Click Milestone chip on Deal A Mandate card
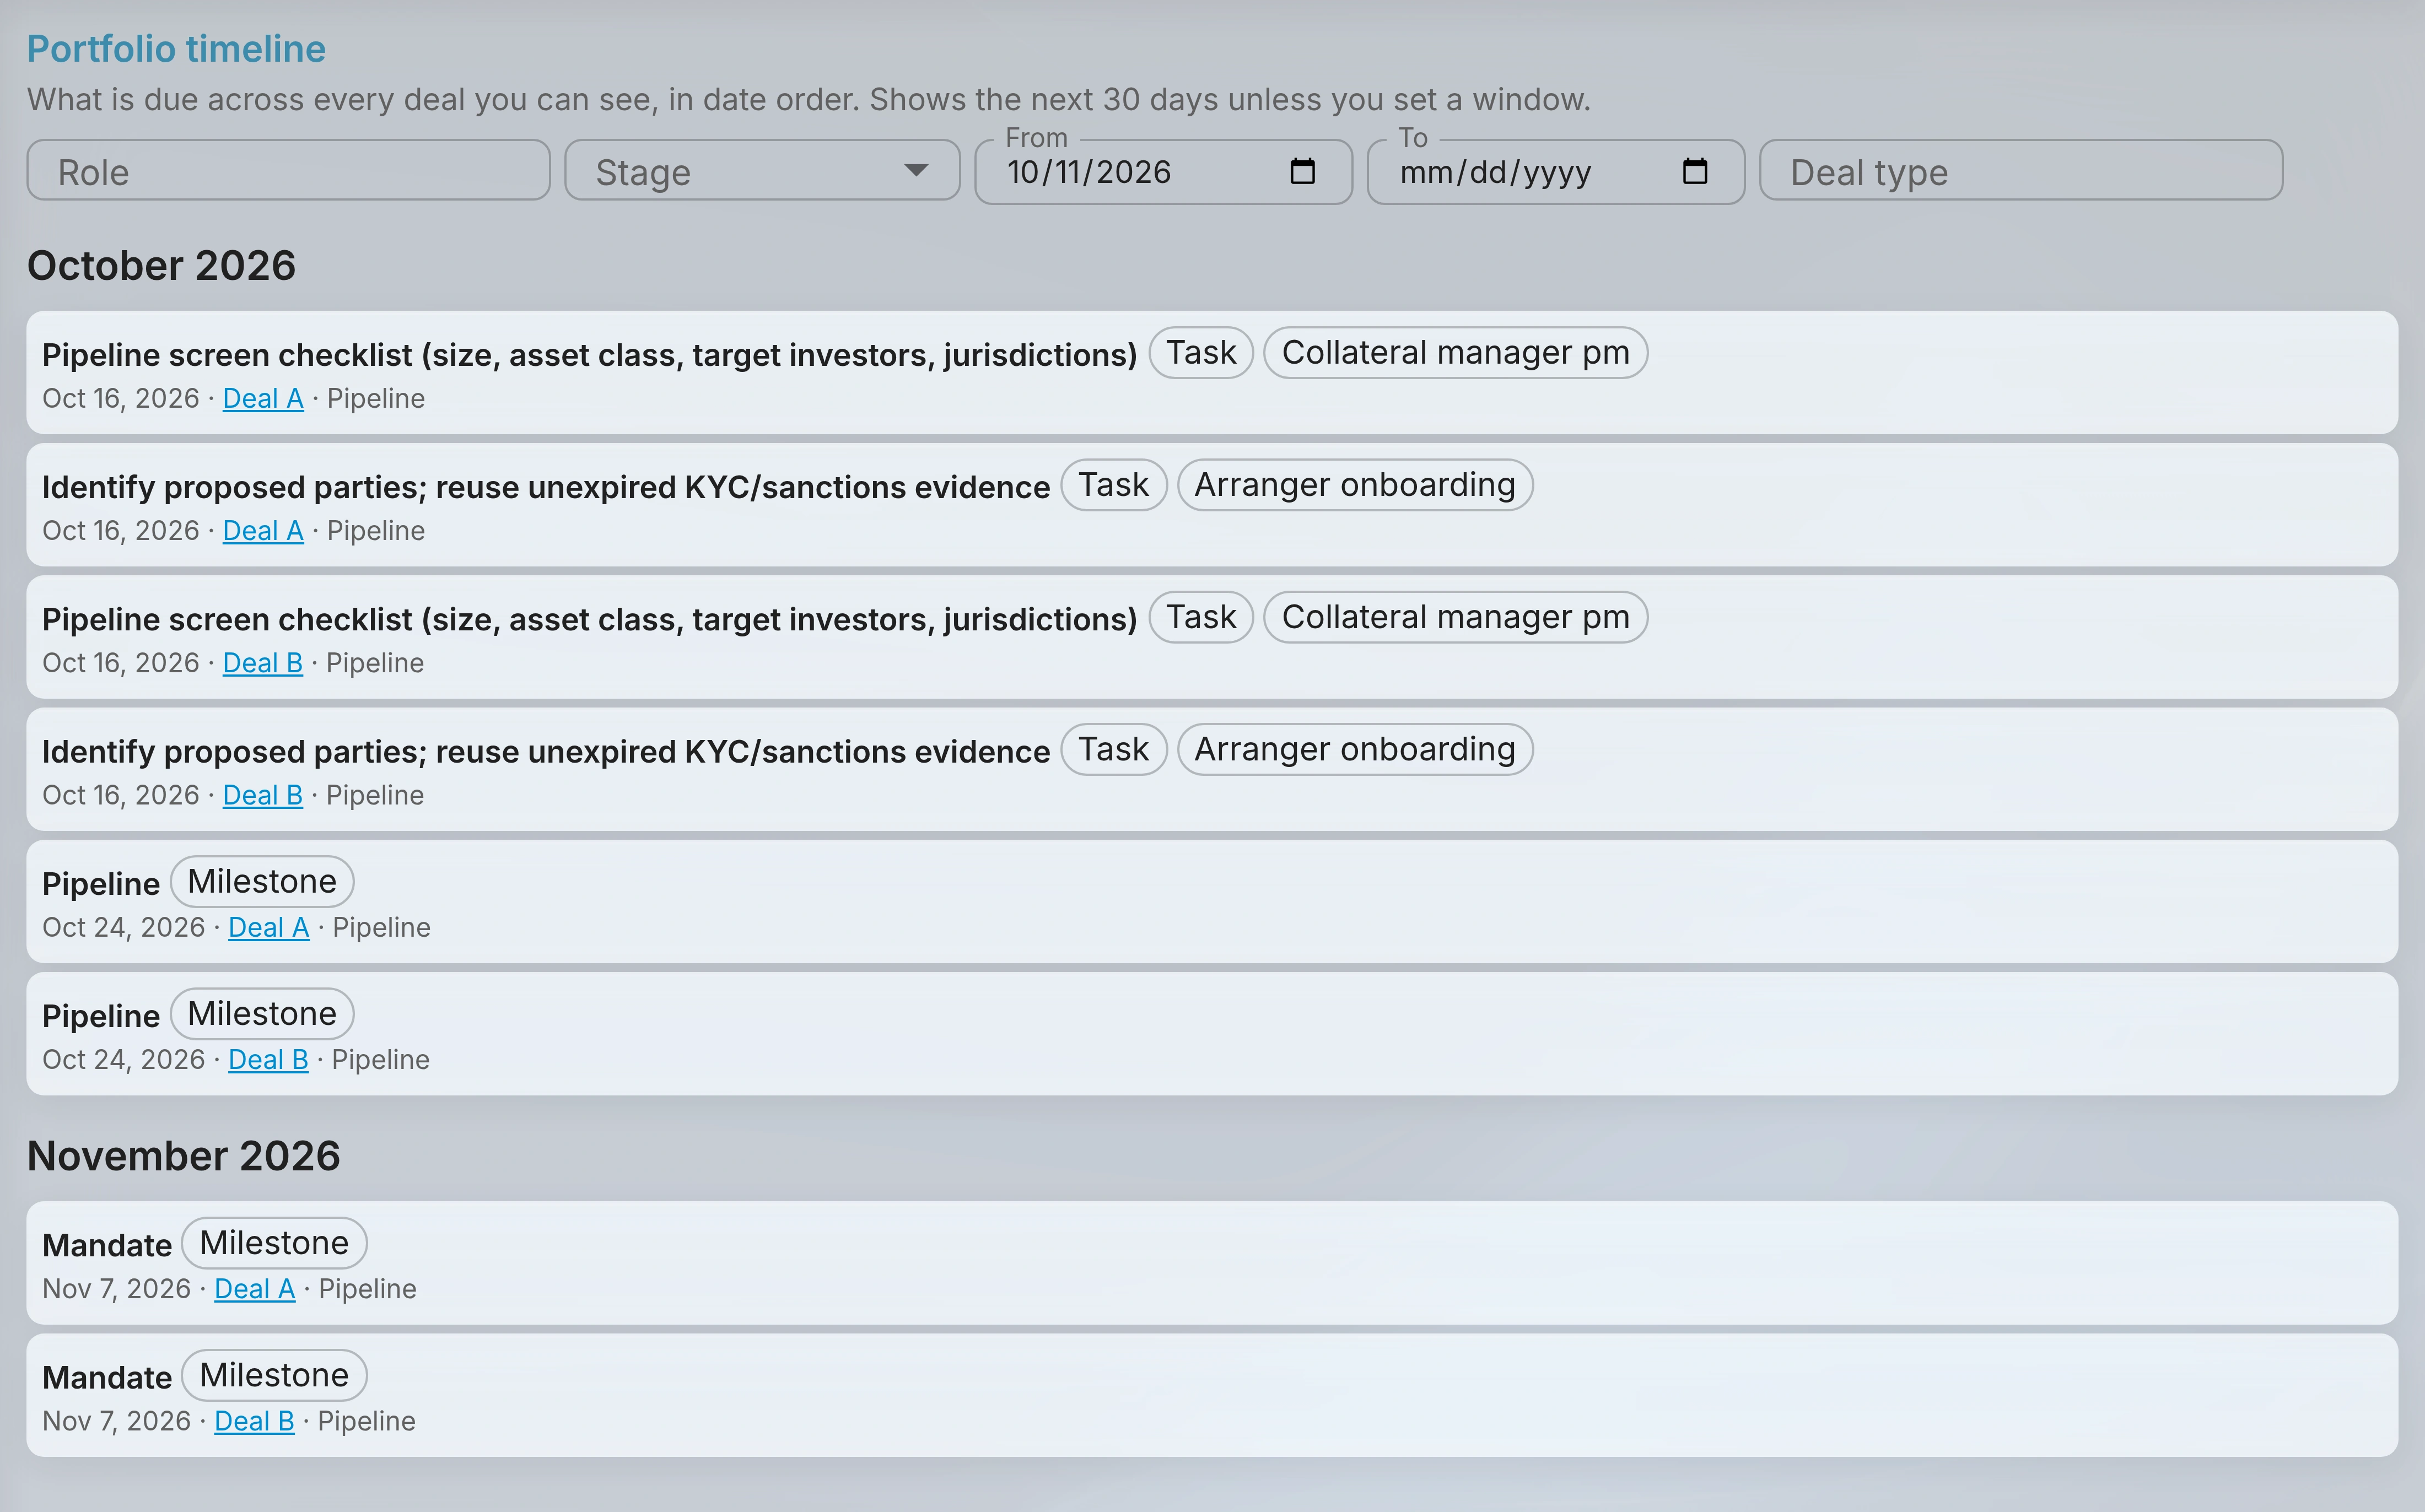 pyautogui.click(x=274, y=1242)
